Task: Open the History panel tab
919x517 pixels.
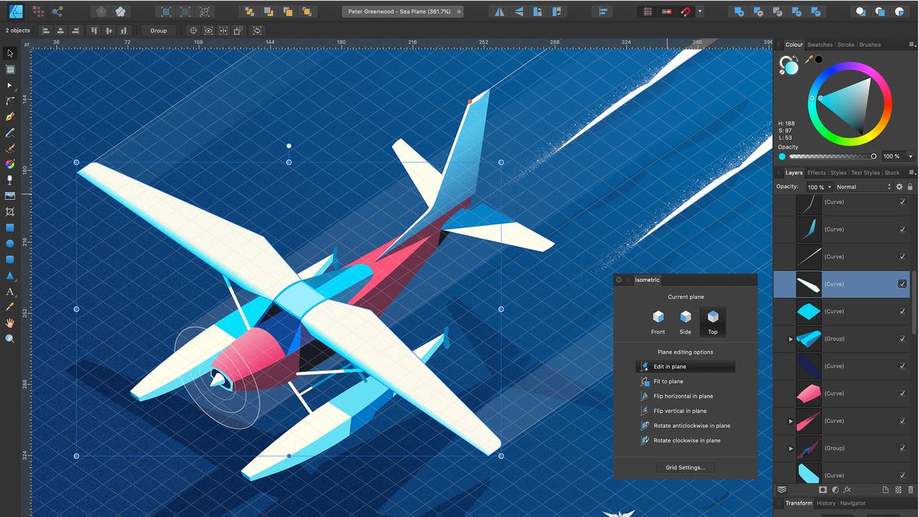Action: coord(826,503)
